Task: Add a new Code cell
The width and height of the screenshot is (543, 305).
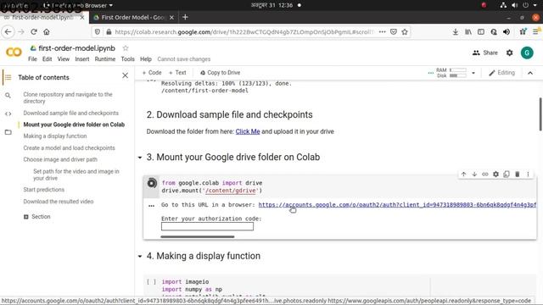Action: click(x=152, y=73)
